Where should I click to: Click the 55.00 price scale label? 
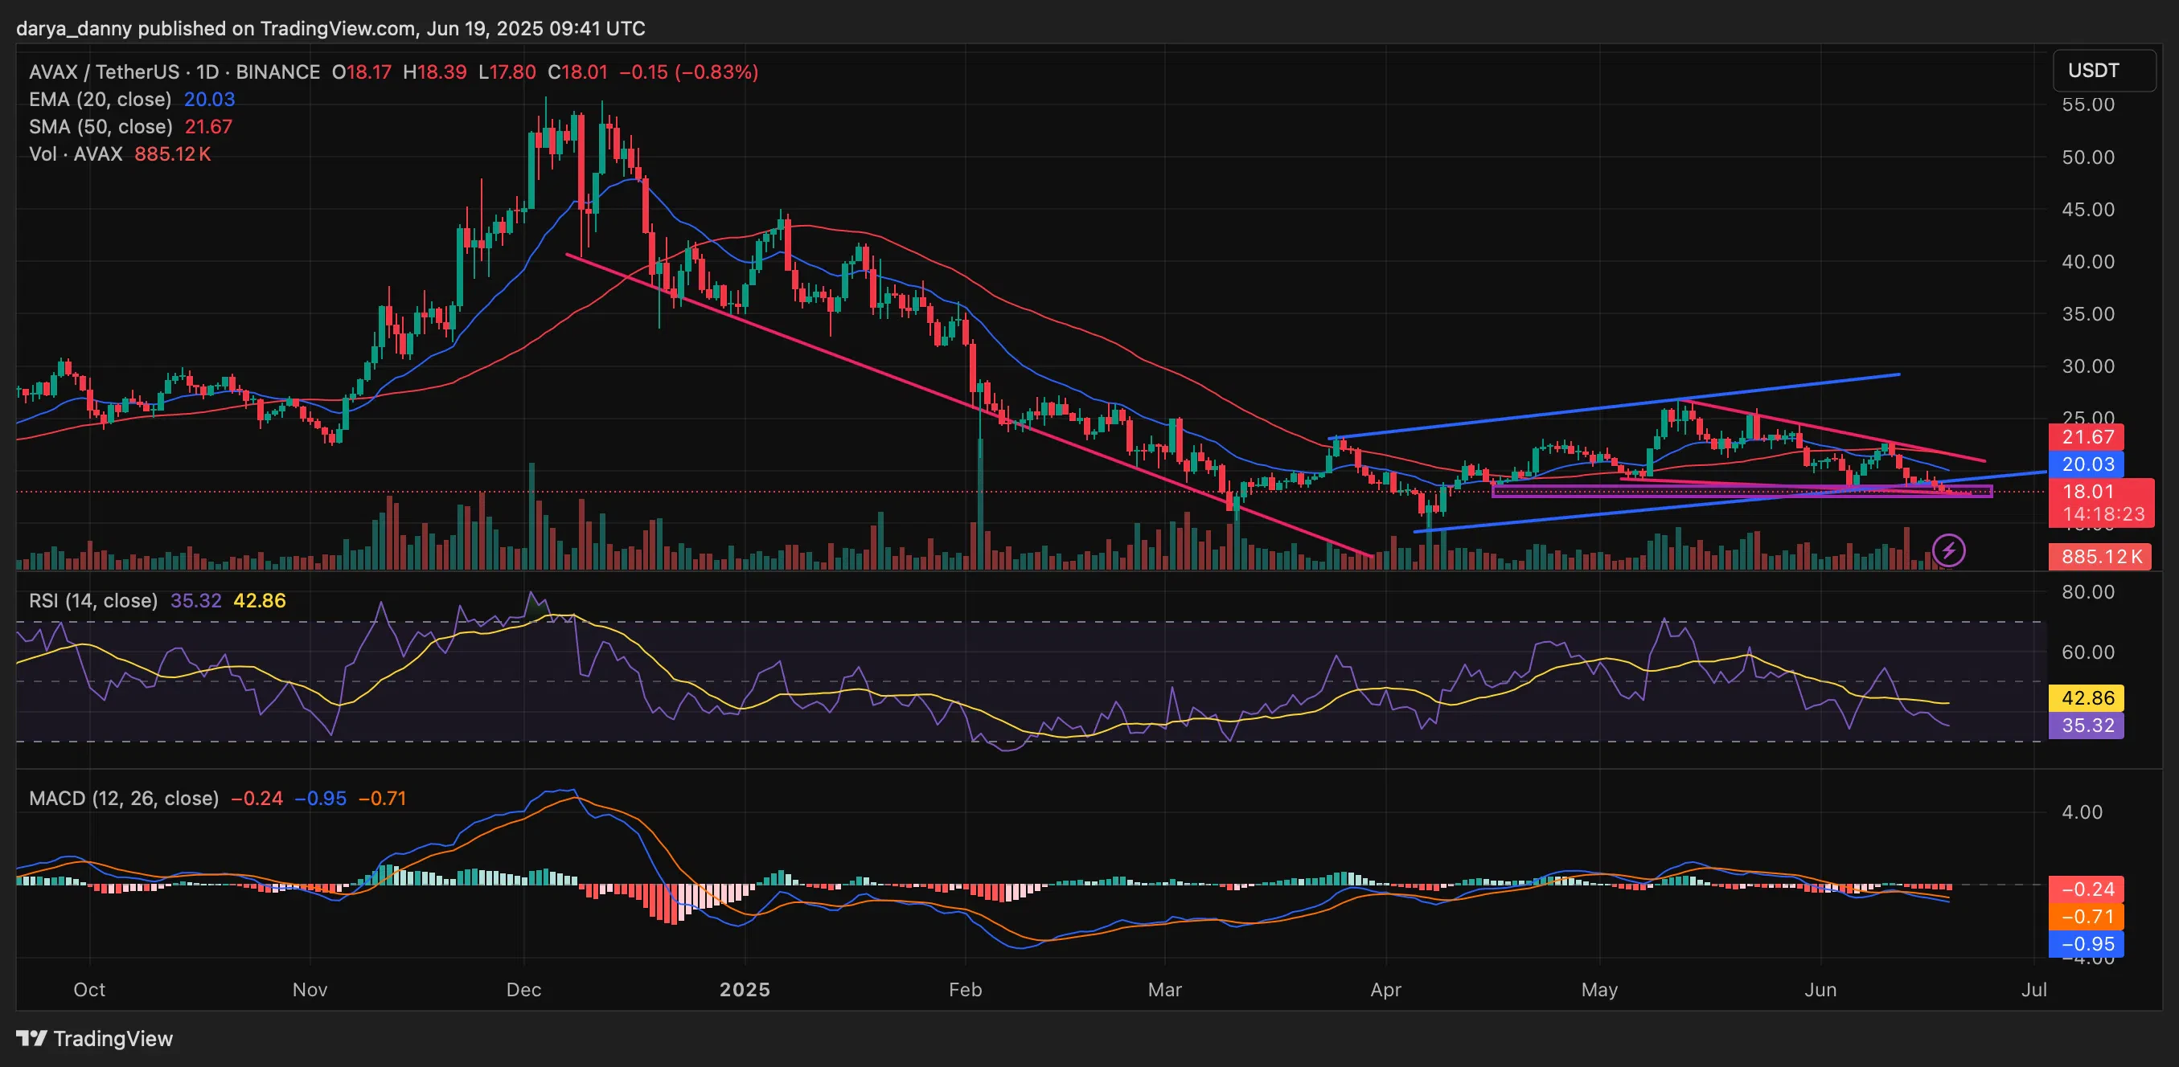(2087, 104)
